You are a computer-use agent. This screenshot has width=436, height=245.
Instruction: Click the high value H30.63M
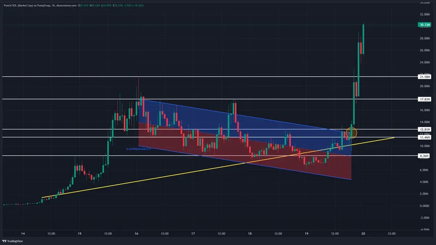click(x=95, y=5)
